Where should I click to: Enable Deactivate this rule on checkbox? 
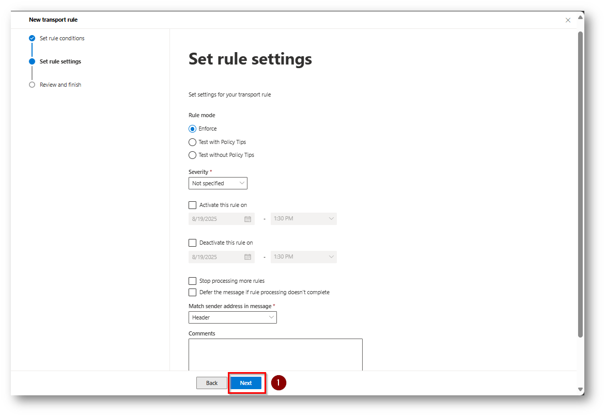(193, 243)
